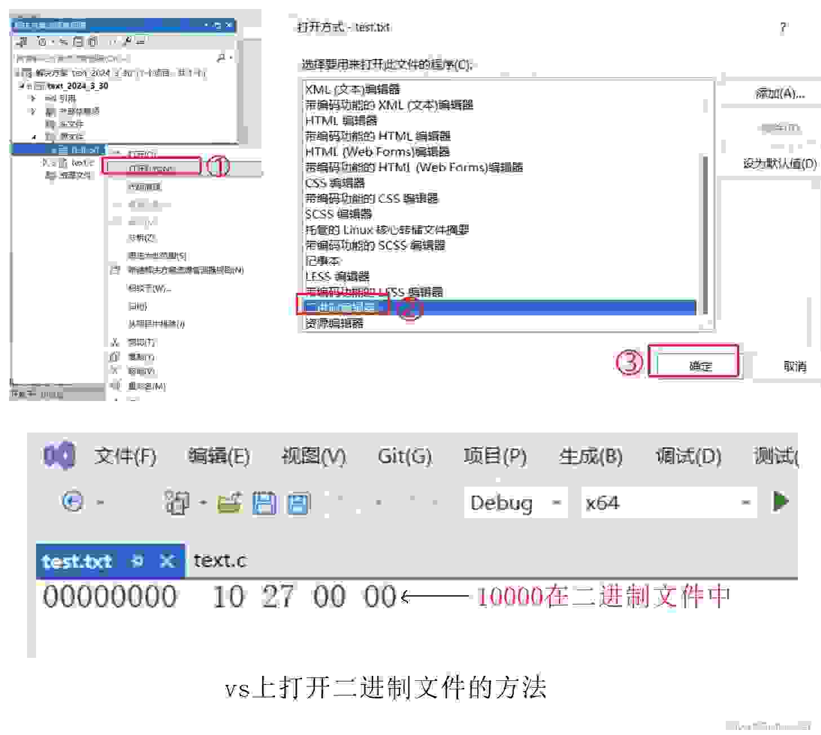Switch to the text.c tab
The height and width of the screenshot is (735, 821).
tap(220, 560)
